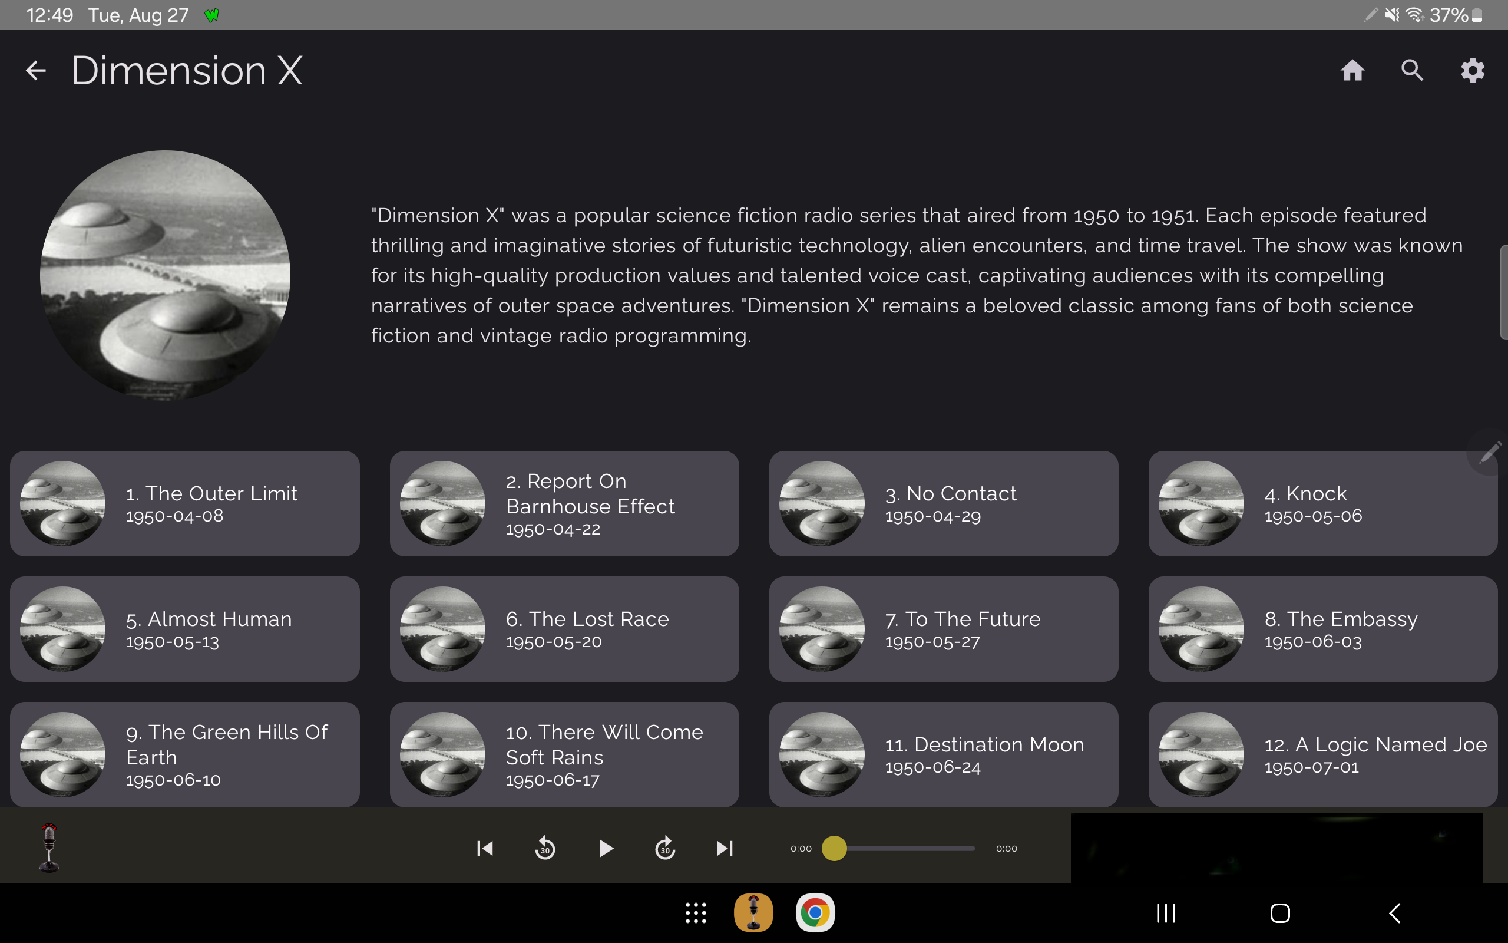Screen dimensions: 1508x943
Task: Skip to the next track
Action: pos(723,848)
